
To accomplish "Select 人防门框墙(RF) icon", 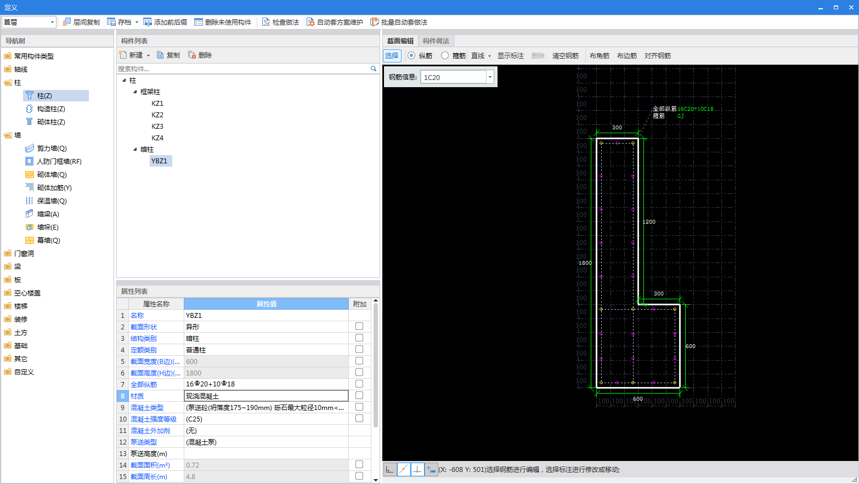I will click(x=30, y=161).
